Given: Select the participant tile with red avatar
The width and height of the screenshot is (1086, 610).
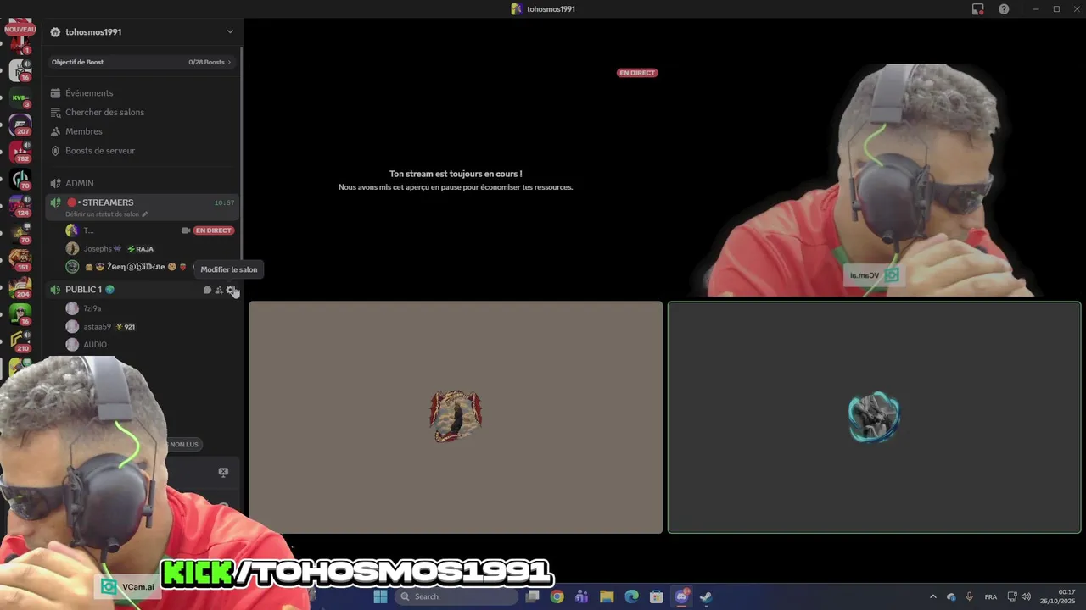Looking at the screenshot, I should pos(456,417).
